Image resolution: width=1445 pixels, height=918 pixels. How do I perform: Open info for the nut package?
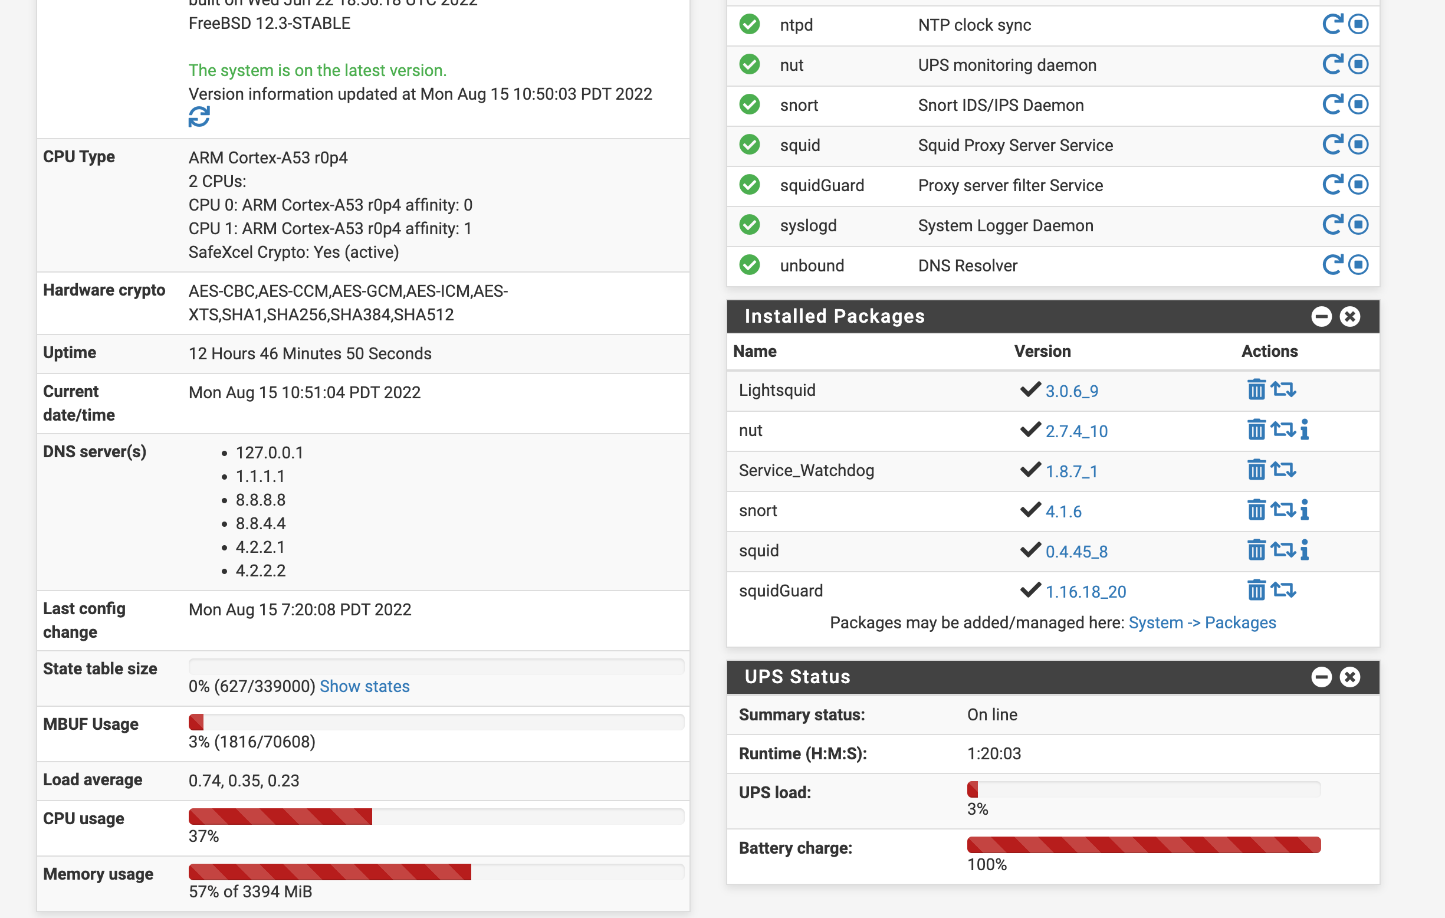(1305, 431)
